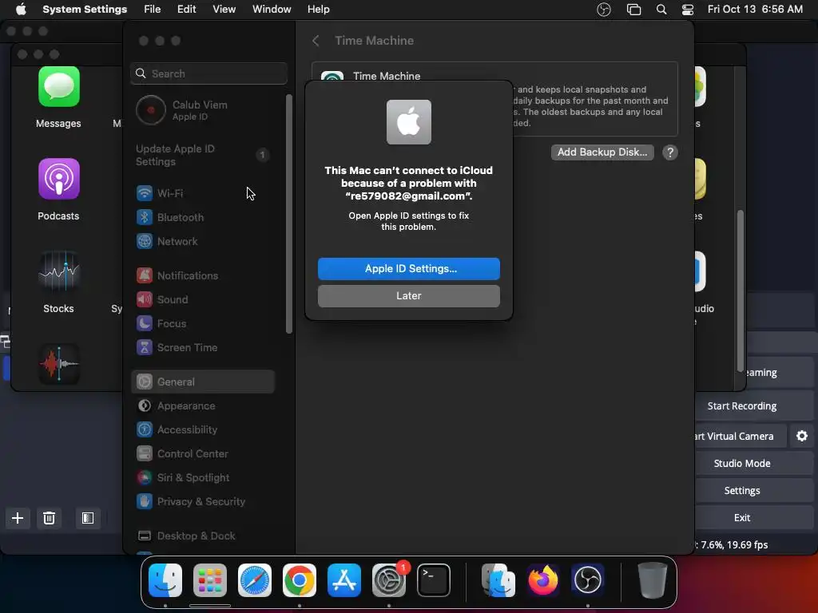Open Spotlight search in menu bar

point(661,10)
